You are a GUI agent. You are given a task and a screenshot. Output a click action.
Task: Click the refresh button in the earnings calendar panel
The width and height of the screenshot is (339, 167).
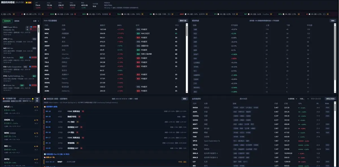click(x=184, y=99)
